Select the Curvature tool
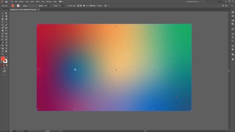The width and height of the screenshot is (235, 132). coord(6,19)
